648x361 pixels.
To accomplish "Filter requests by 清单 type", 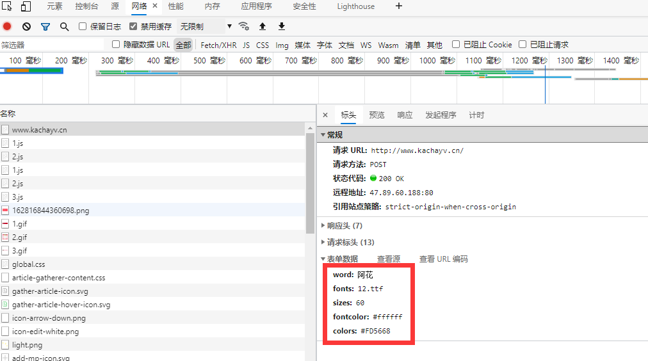I will (412, 45).
